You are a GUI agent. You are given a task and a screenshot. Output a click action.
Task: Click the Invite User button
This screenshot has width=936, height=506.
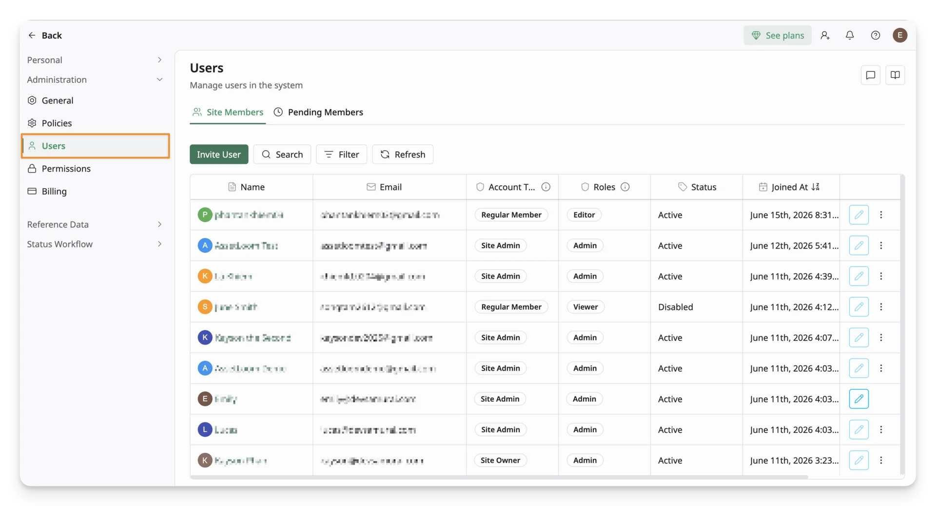click(x=219, y=154)
